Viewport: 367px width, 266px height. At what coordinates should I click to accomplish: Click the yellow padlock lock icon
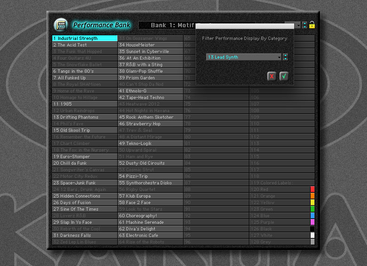pos(312,25)
